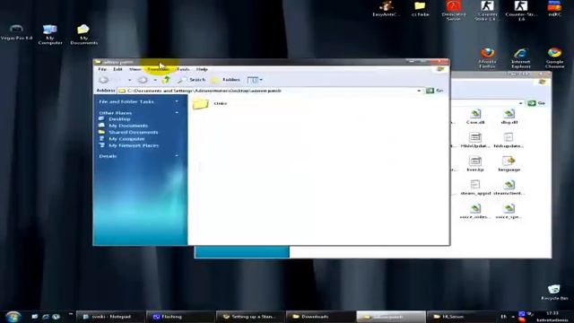Select Core.dll file in back window
The width and height of the screenshot is (574, 323).
click(475, 118)
